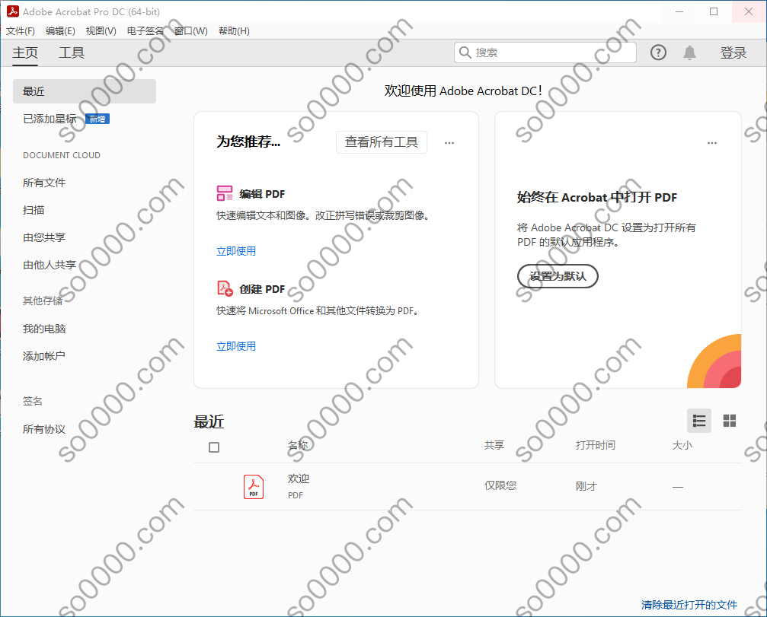Click the 创建 PDF heading text
The width and height of the screenshot is (767, 617).
[262, 289]
